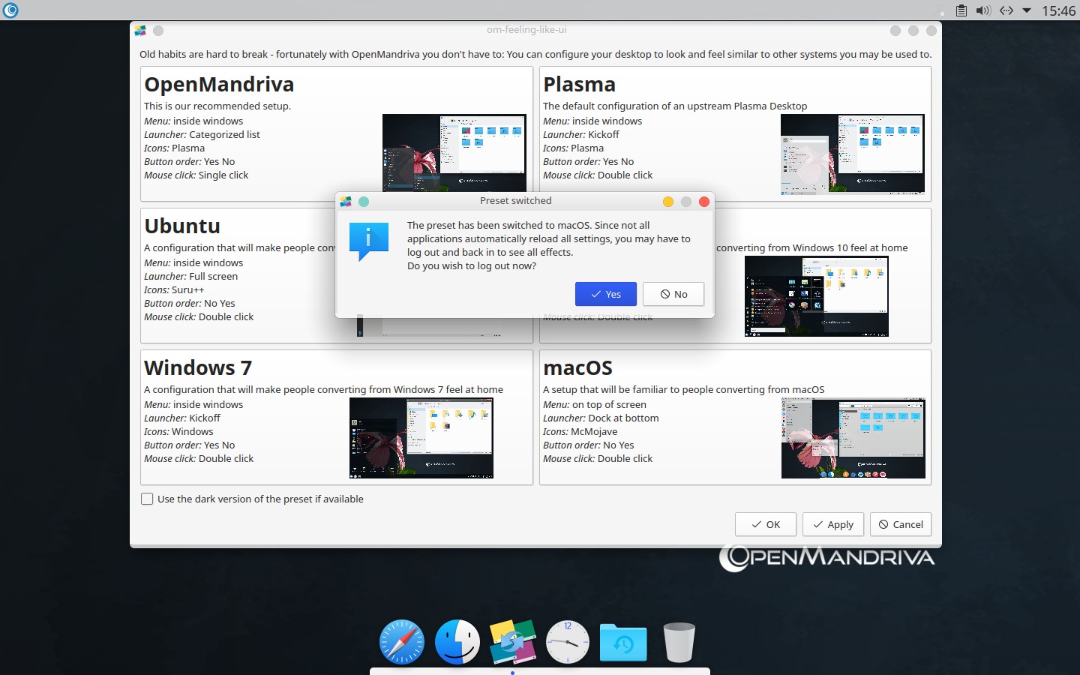
Task: Open the Finder-style file manager in dock
Action: (457, 642)
